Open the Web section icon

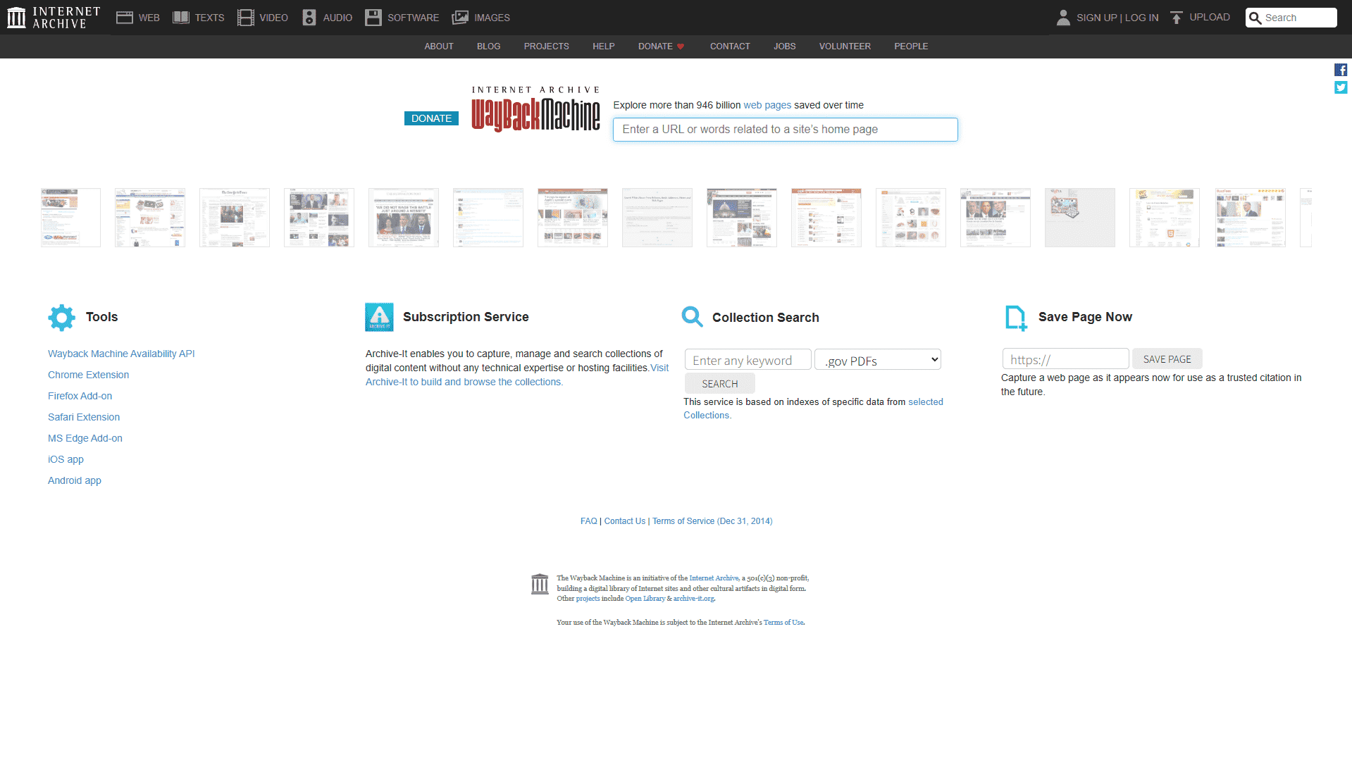pyautogui.click(x=125, y=18)
